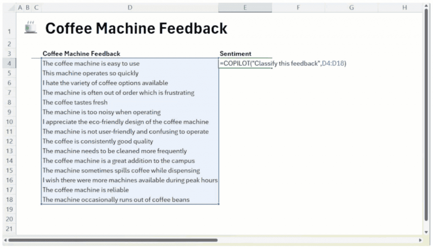Screen dimensions: 433x249
Task: Select column H header
Action: (405, 8)
